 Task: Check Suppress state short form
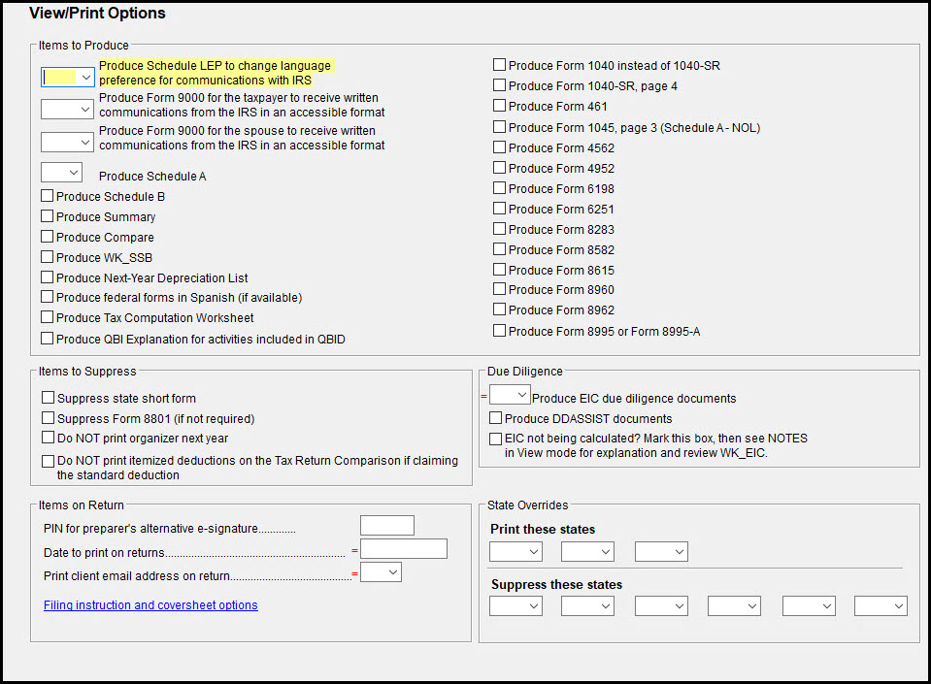(49, 398)
